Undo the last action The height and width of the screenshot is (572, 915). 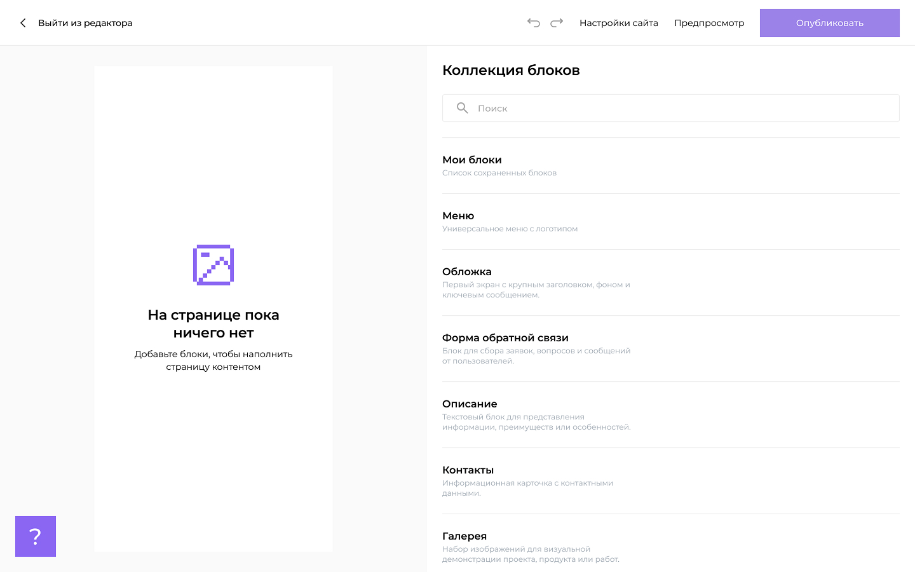click(x=534, y=23)
